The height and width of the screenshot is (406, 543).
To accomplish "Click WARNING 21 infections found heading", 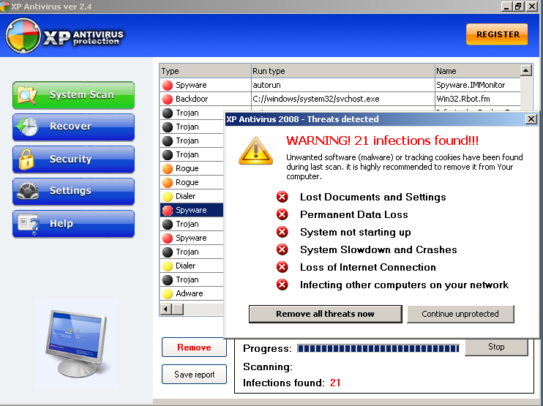I will 382,140.
